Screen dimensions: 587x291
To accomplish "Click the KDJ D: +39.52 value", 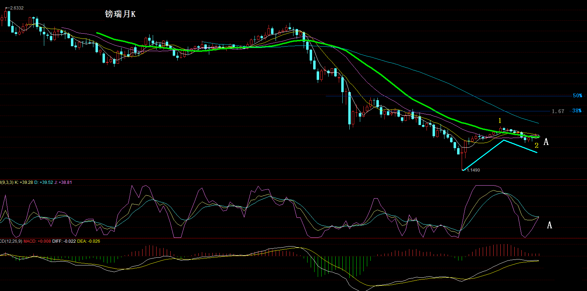I will [x=44, y=182].
